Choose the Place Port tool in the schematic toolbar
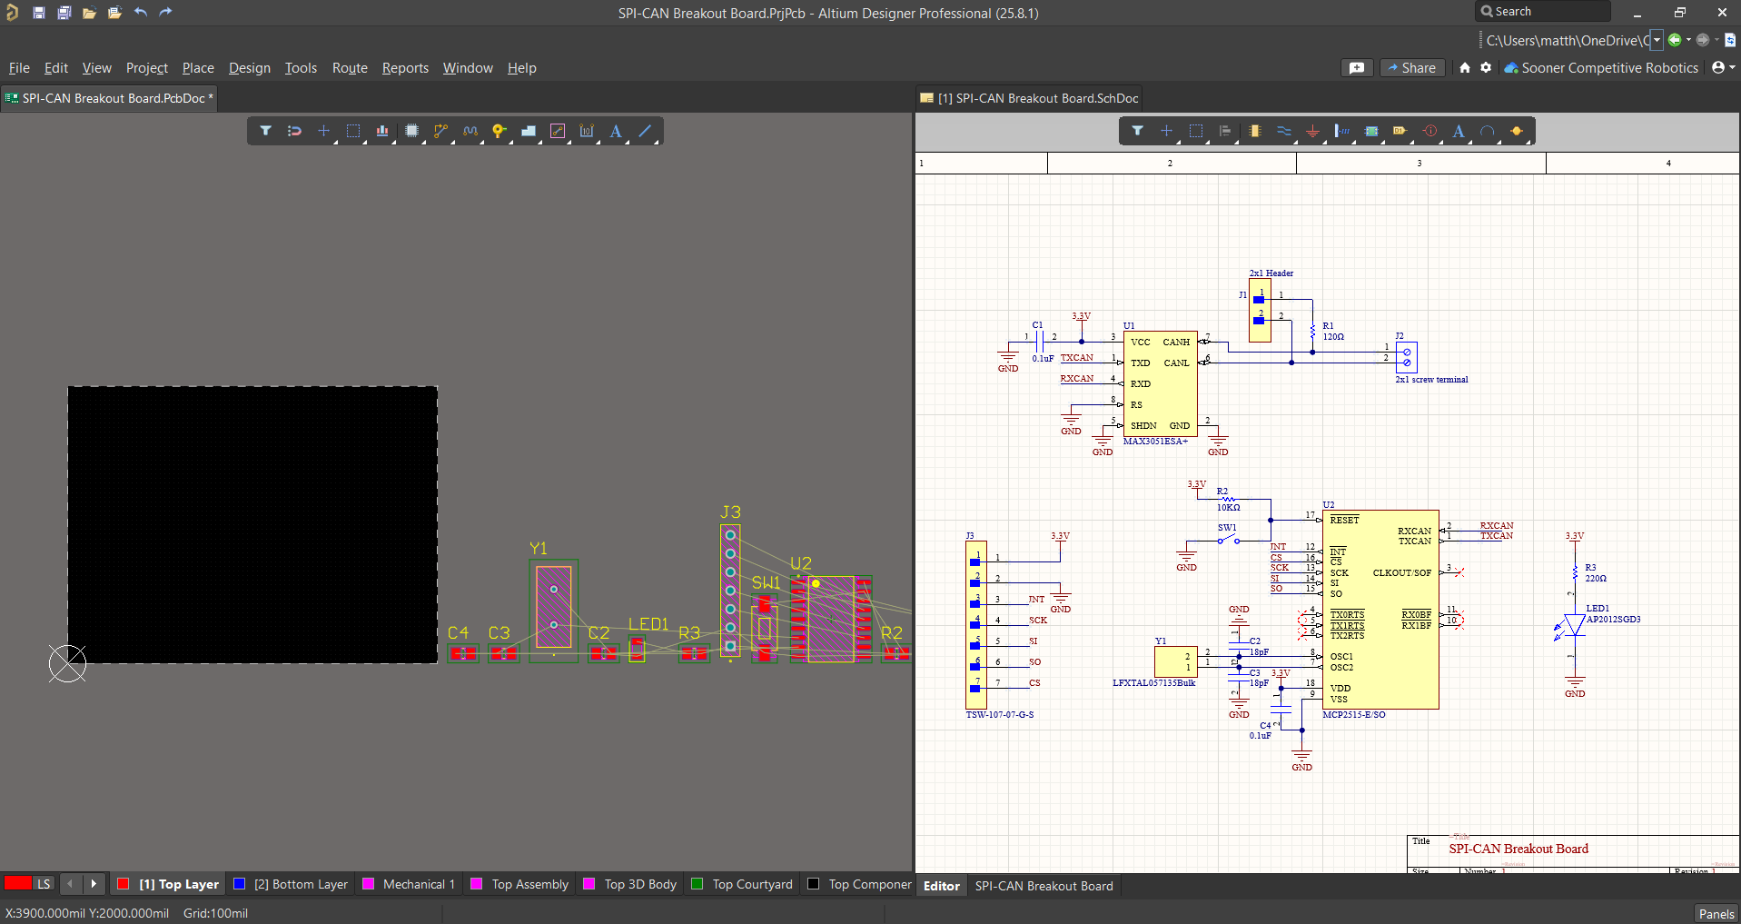Viewport: 1741px width, 924px height. pyautogui.click(x=1400, y=131)
